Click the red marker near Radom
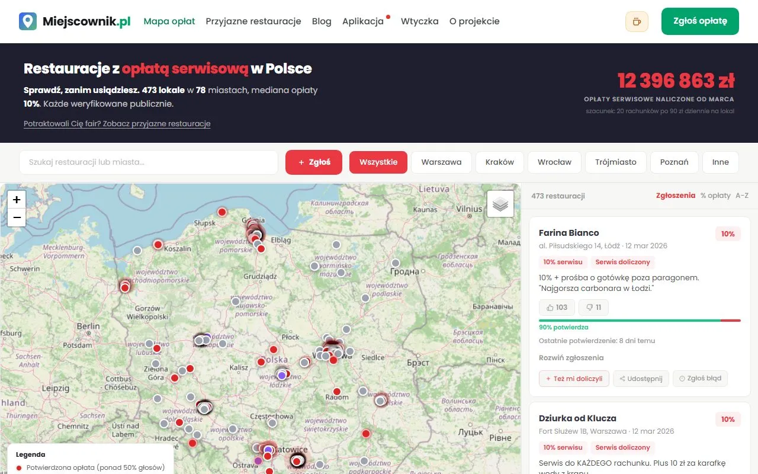This screenshot has height=474, width=758. coord(337,392)
